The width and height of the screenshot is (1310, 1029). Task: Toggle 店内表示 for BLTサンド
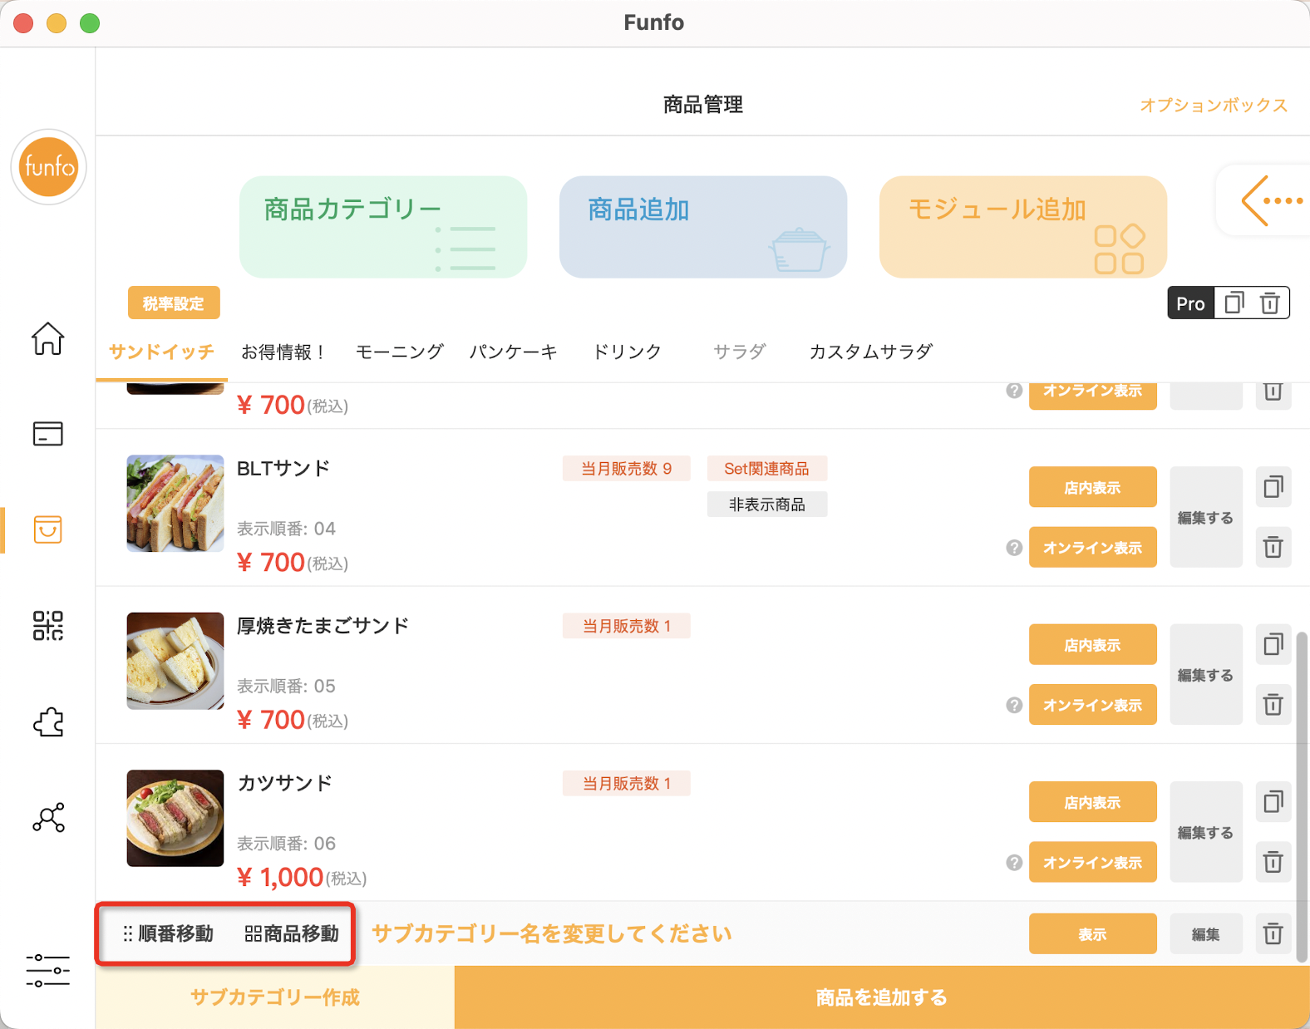pyautogui.click(x=1092, y=487)
